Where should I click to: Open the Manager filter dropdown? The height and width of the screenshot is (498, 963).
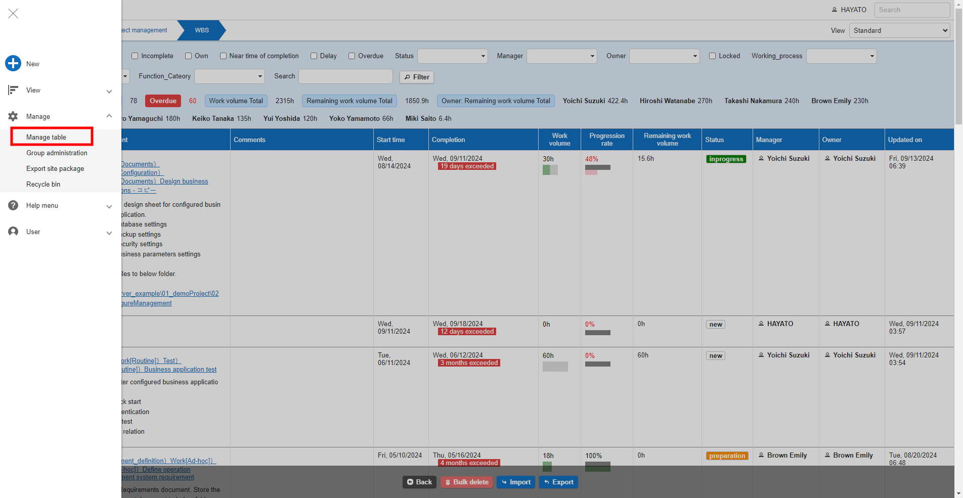(x=562, y=56)
